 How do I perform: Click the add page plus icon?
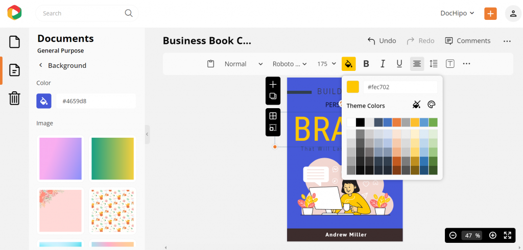(x=273, y=84)
